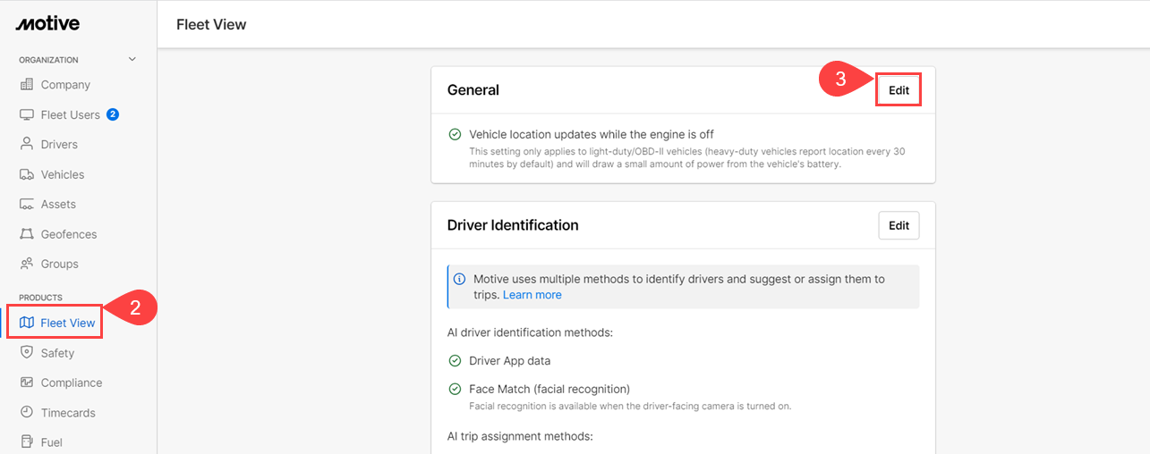Edit the General settings
Viewport: 1150px width, 454px height.
tap(899, 90)
